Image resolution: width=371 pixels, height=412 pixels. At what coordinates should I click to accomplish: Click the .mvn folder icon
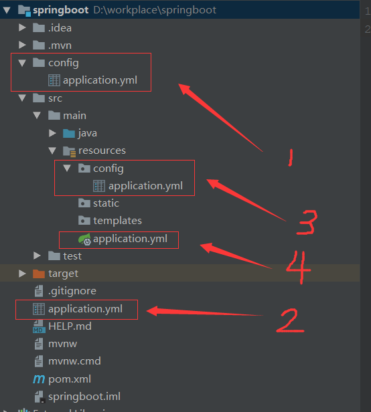(39, 45)
